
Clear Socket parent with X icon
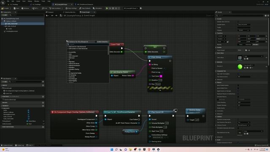(249, 50)
